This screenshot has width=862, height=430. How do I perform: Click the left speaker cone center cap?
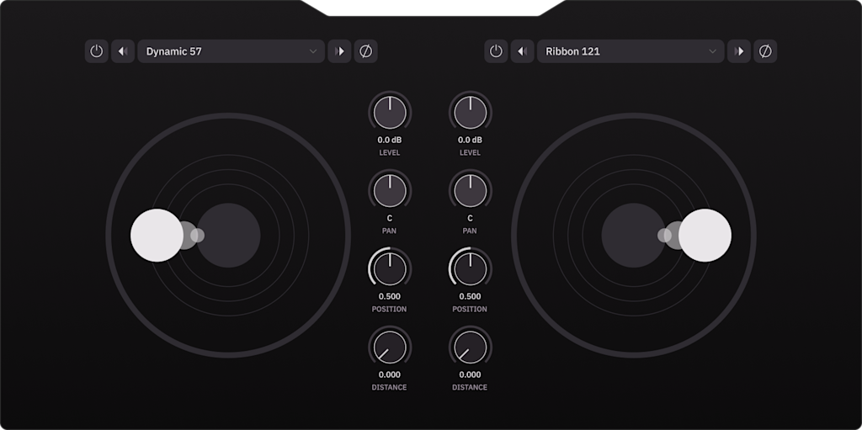[x=229, y=236]
